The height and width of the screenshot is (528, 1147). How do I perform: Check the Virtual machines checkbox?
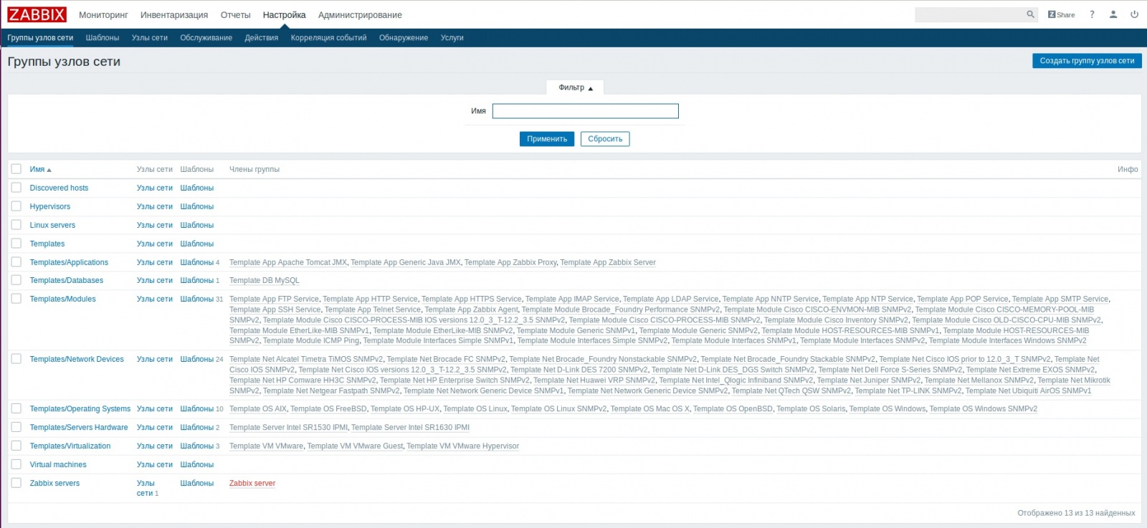tap(16, 464)
